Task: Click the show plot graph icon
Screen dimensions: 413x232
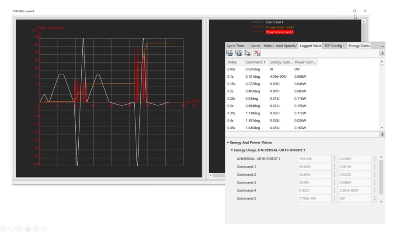Action: click(x=248, y=53)
